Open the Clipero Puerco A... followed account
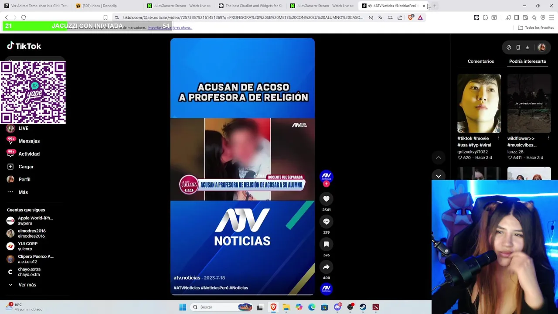The image size is (558, 314). (31, 259)
